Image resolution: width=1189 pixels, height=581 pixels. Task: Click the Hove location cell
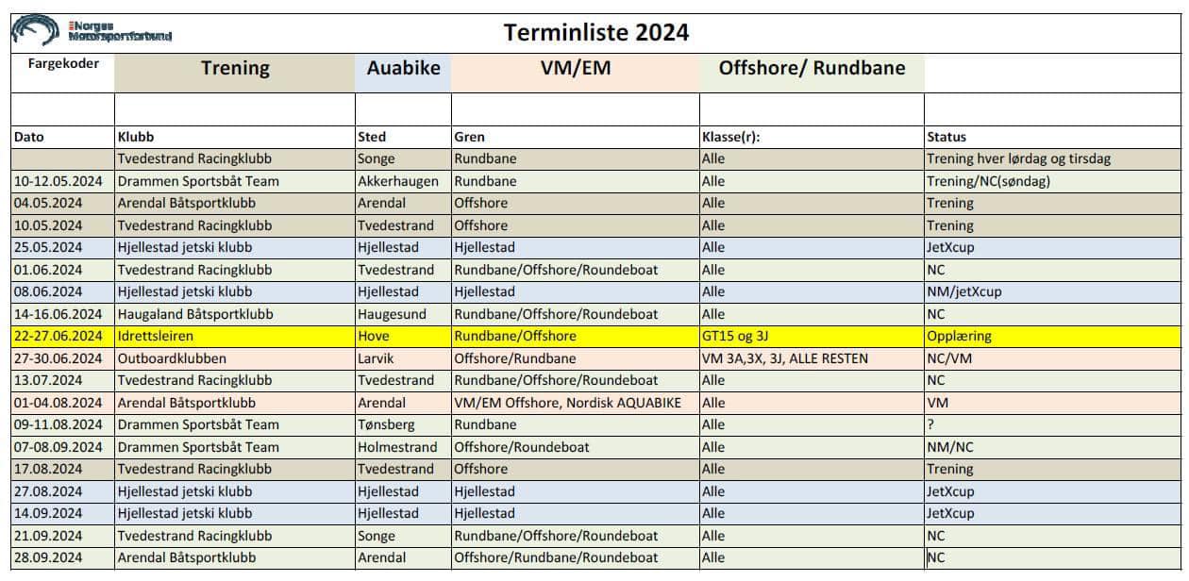[403, 336]
